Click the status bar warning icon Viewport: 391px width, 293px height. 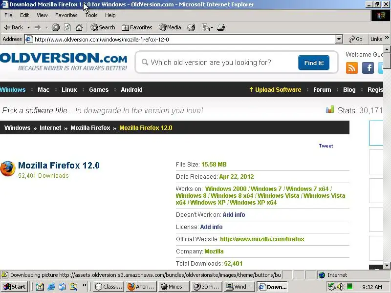[4, 275]
